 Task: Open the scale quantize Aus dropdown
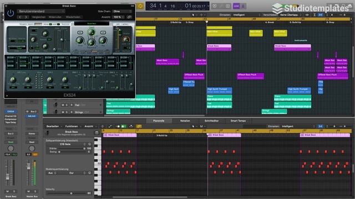52,173
